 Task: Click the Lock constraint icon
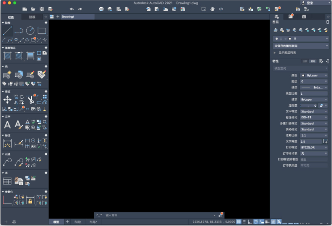[x=30, y=200]
